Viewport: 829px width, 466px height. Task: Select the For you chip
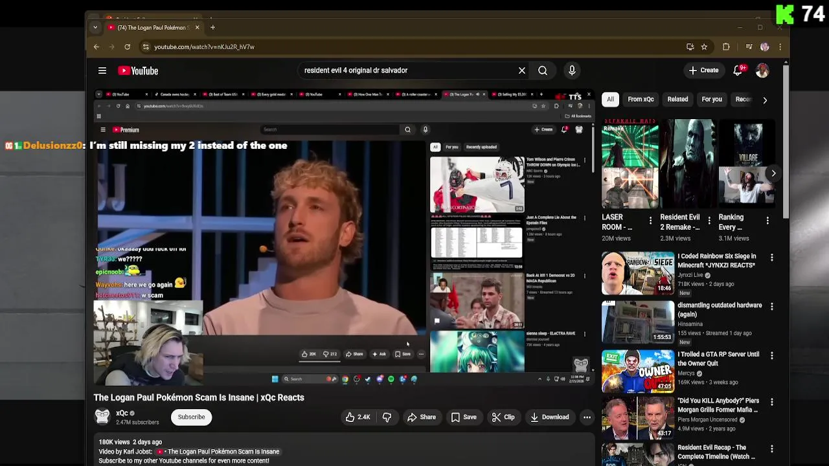click(712, 99)
